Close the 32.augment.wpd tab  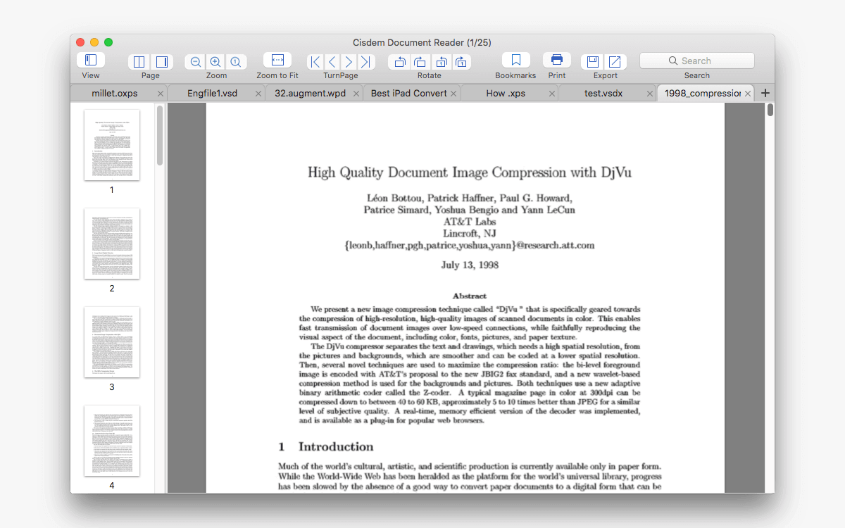(356, 94)
